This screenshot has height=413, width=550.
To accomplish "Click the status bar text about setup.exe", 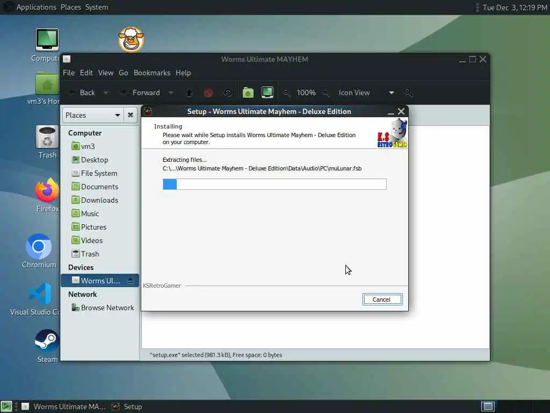I will click(216, 355).
